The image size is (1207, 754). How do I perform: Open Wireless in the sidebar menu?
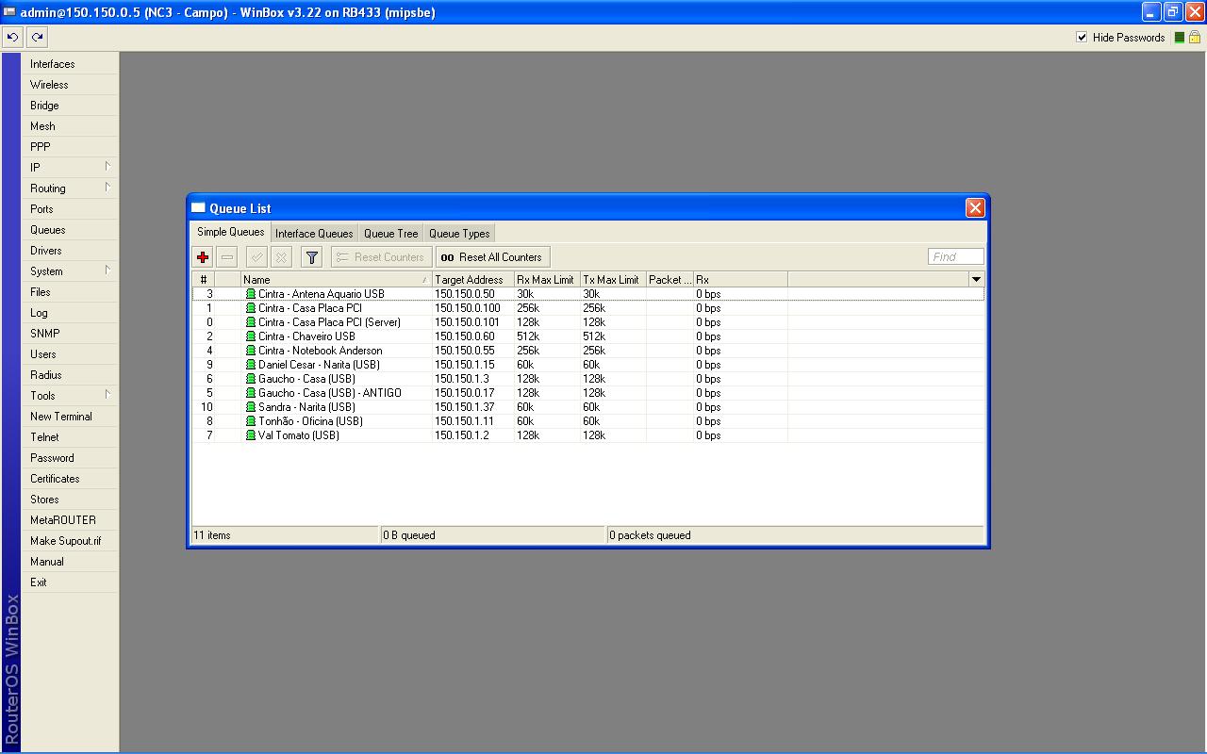coord(71,85)
